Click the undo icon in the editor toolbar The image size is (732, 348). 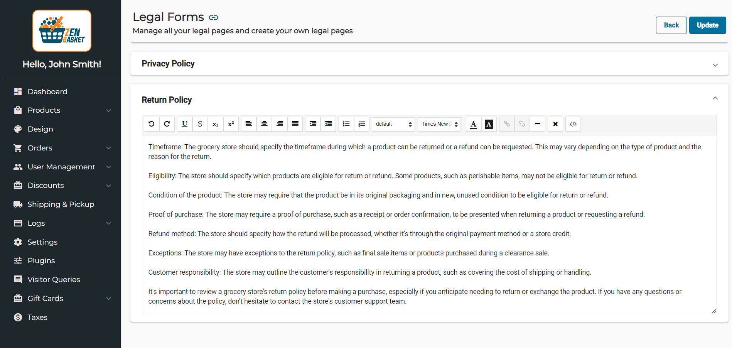pos(152,124)
